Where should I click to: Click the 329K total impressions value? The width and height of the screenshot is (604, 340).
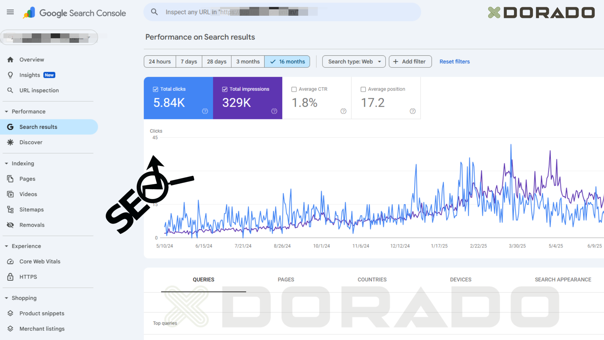[x=237, y=103]
